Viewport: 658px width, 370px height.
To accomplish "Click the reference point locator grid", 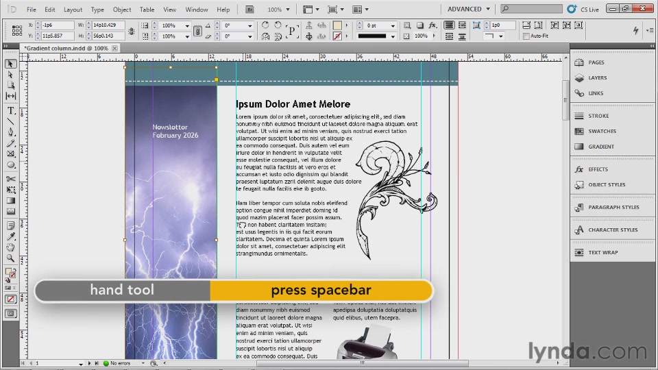I will (x=16, y=30).
